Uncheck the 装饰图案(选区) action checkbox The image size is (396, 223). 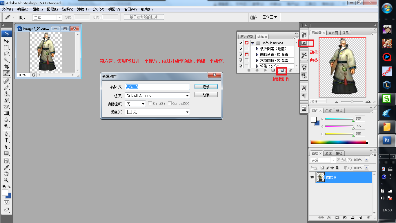[x=241, y=49]
